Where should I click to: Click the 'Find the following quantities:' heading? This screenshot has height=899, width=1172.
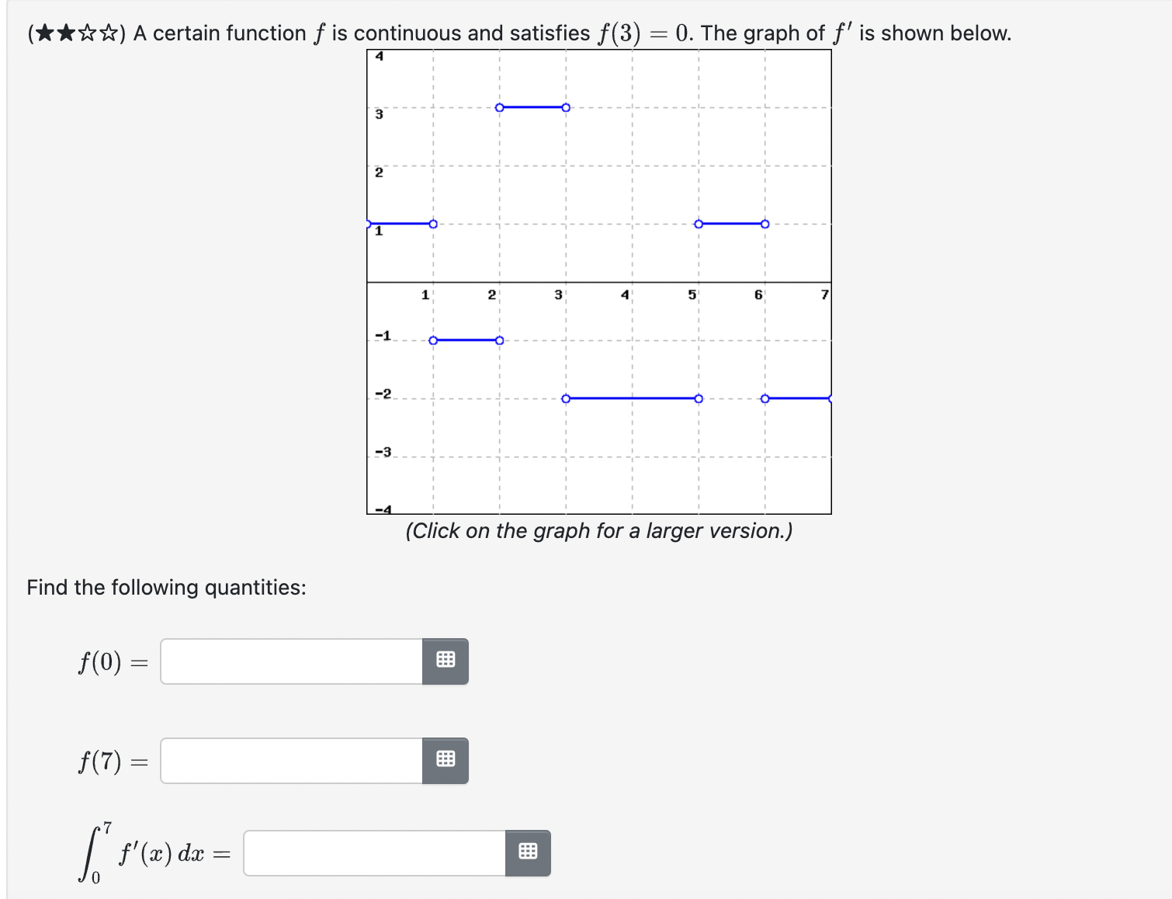pos(166,587)
